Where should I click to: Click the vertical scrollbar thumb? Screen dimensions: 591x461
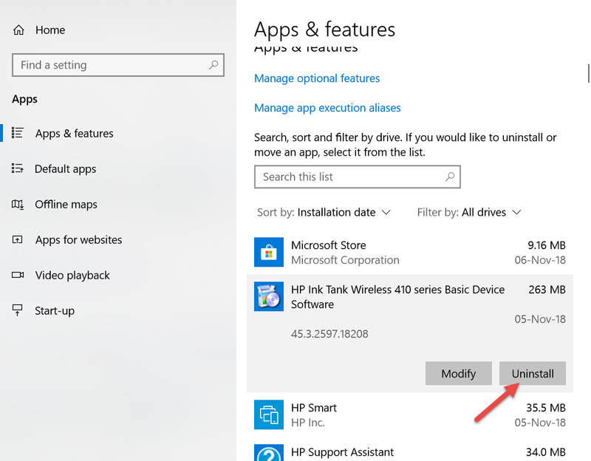point(588,73)
